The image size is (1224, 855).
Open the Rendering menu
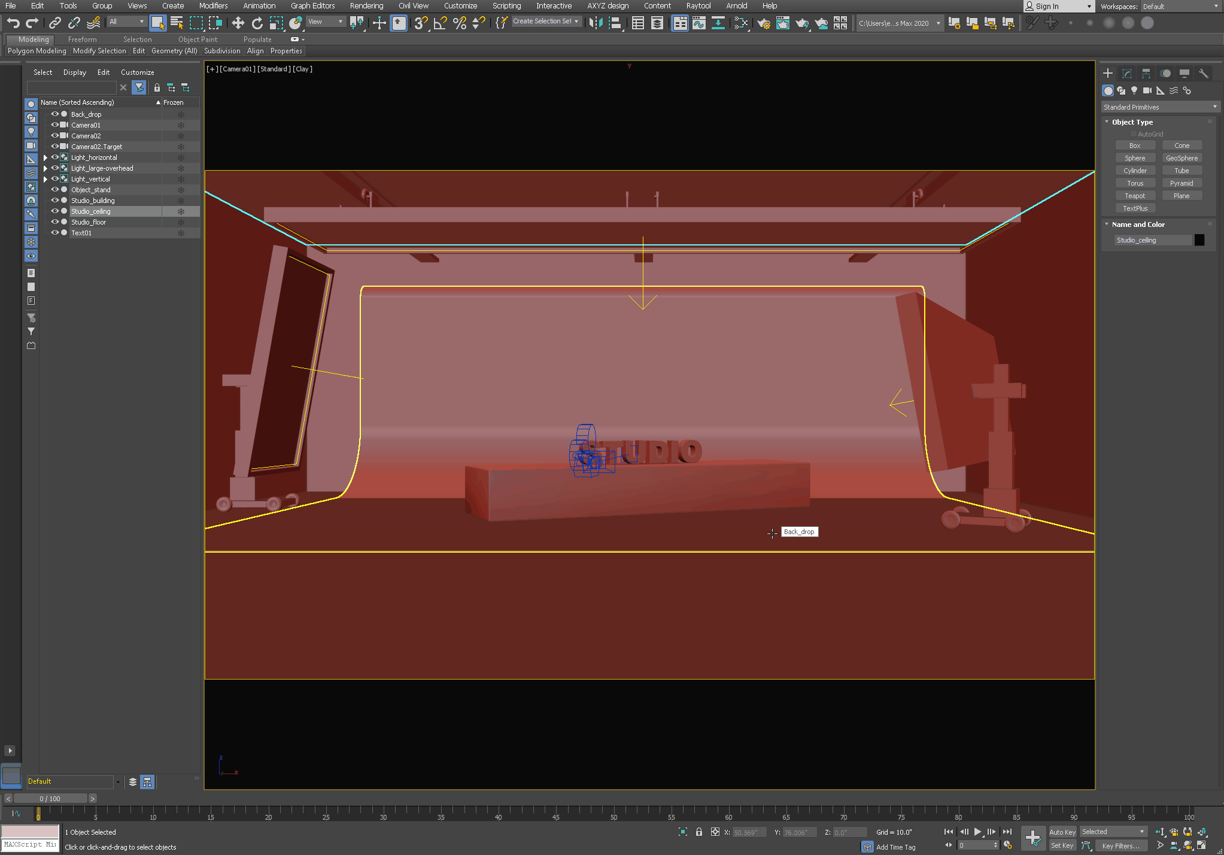point(366,6)
